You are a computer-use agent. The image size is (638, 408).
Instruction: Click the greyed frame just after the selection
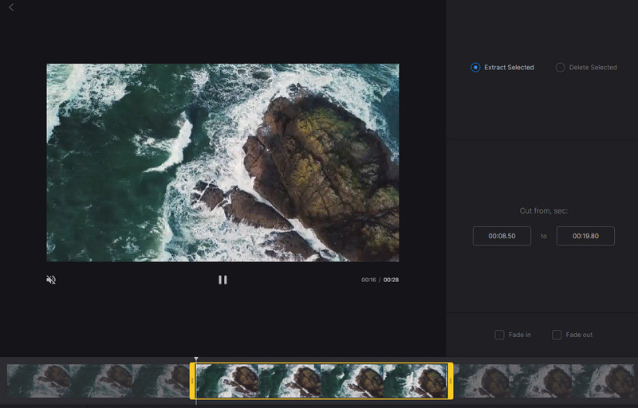[x=482, y=381]
